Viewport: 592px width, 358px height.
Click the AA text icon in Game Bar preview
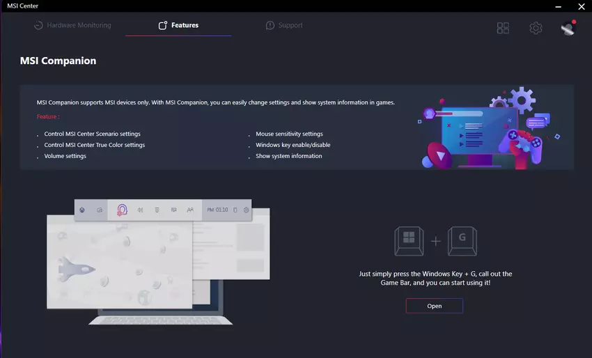190,210
